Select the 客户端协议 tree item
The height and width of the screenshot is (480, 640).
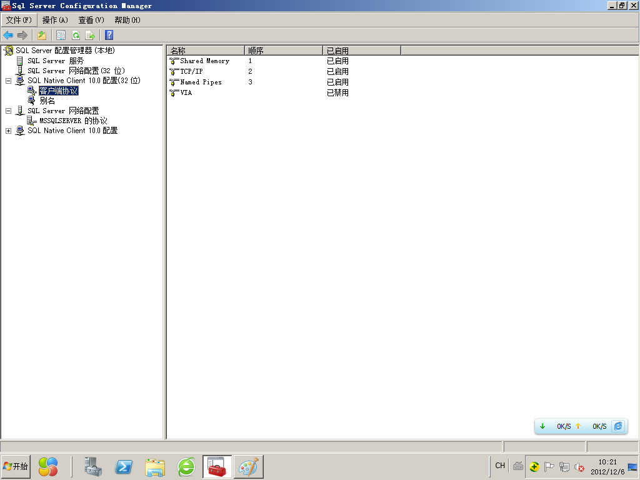pyautogui.click(x=58, y=91)
